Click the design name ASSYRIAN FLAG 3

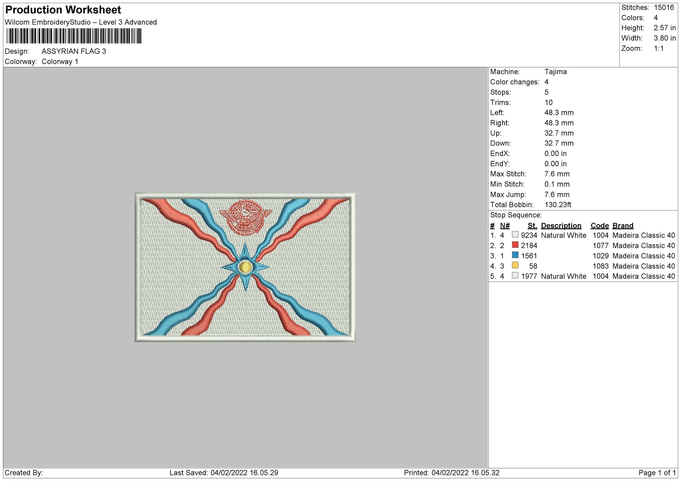click(x=73, y=51)
